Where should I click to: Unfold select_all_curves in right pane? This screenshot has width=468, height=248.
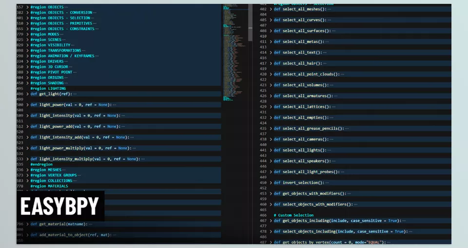(x=271, y=20)
